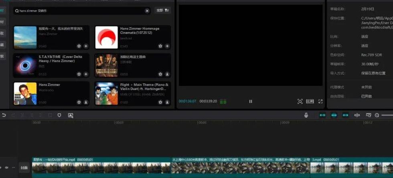This screenshot has height=178, width=393.
Task: Mute the main video track audio
Action: click(6, 167)
